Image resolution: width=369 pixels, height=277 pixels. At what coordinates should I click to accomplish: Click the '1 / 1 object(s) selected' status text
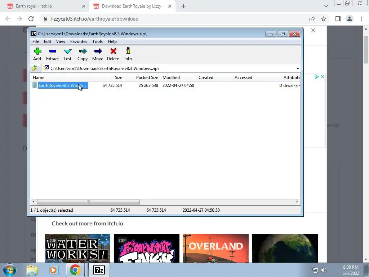click(52, 210)
